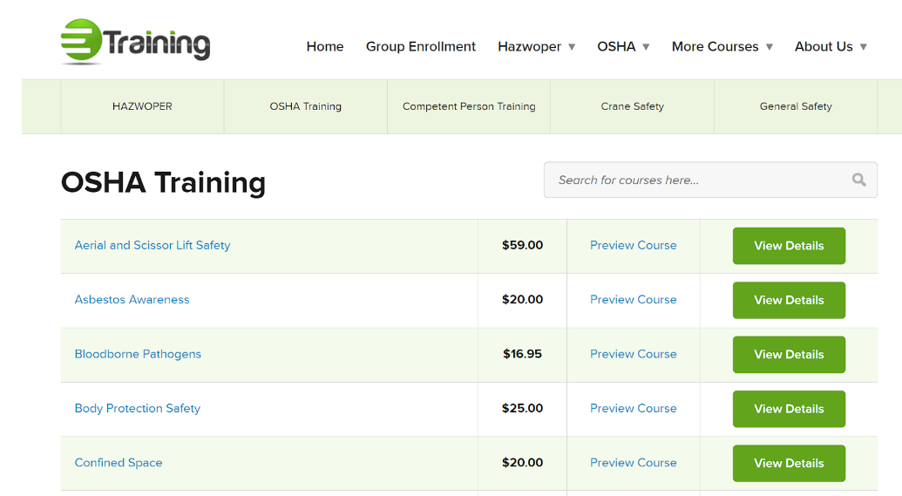This screenshot has height=496, width=902.
Task: Open the About Us dropdown
Action: [x=830, y=46]
